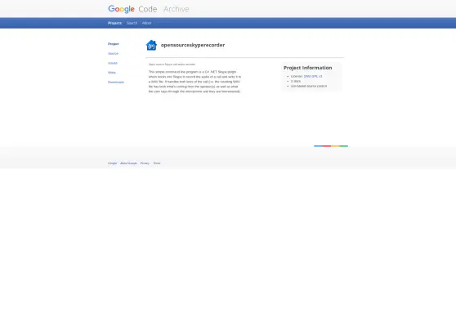Open the Google footer link
The width and height of the screenshot is (456, 312).
[x=112, y=163]
